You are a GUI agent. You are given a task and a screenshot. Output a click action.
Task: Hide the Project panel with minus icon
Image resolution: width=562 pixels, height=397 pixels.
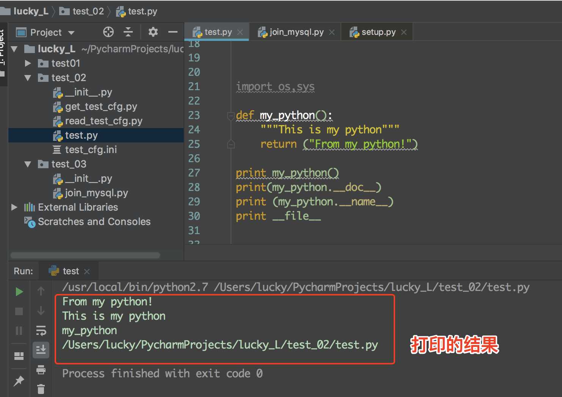coord(173,32)
